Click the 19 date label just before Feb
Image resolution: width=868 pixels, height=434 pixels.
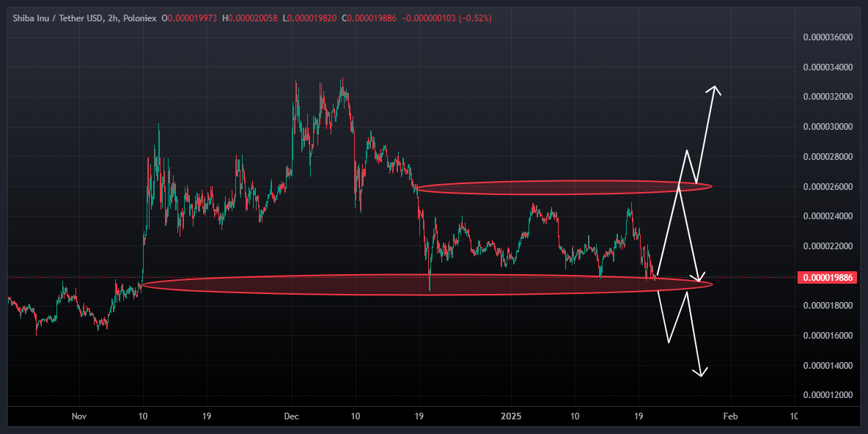(639, 416)
